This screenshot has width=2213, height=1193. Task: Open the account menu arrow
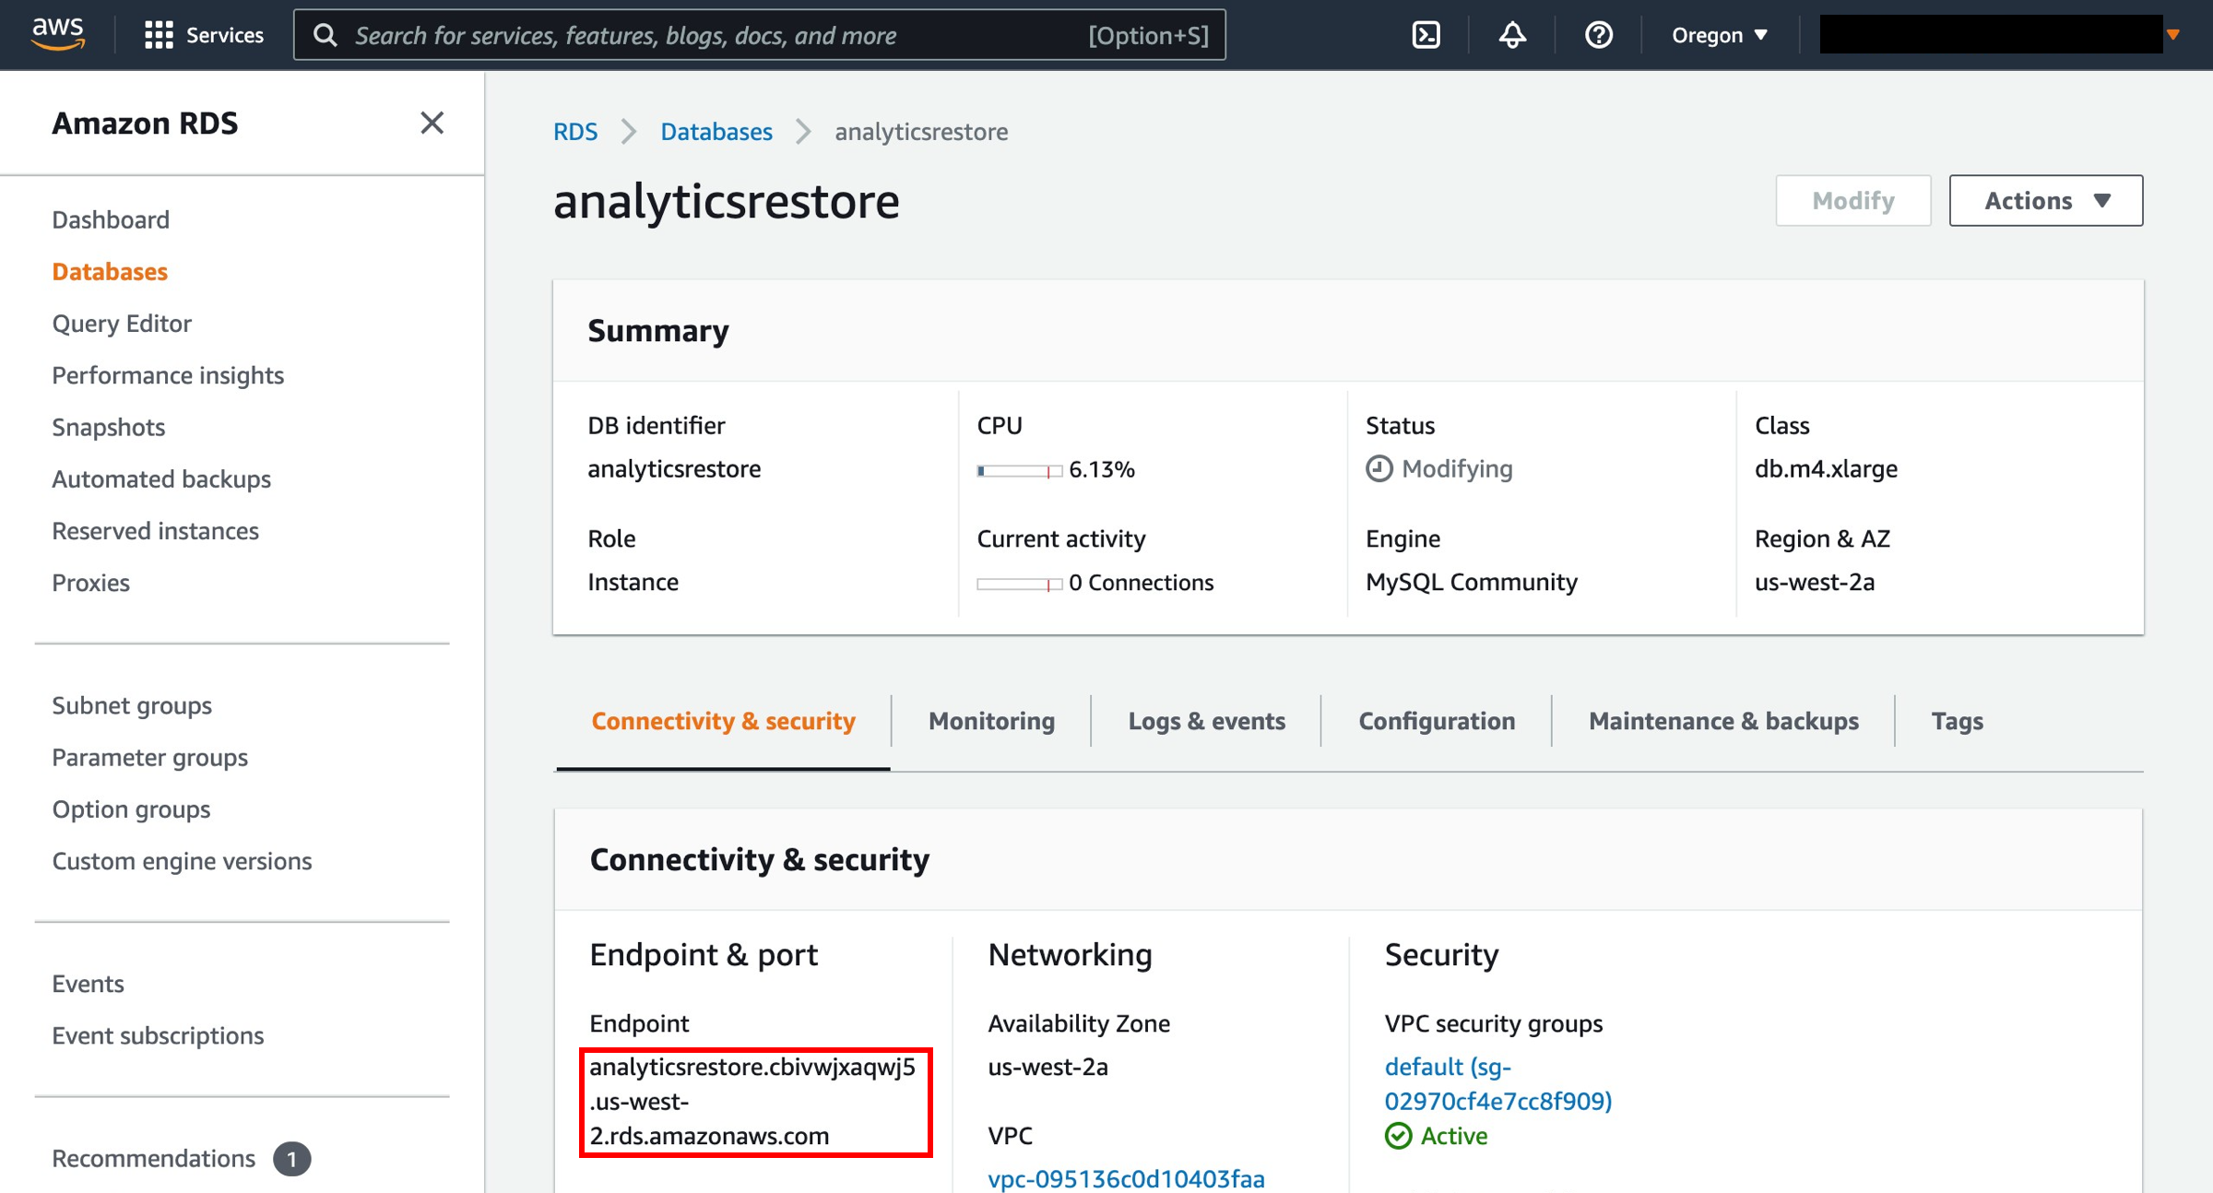[2173, 35]
